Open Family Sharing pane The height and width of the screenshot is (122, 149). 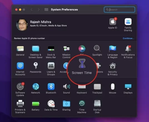coord(128,22)
